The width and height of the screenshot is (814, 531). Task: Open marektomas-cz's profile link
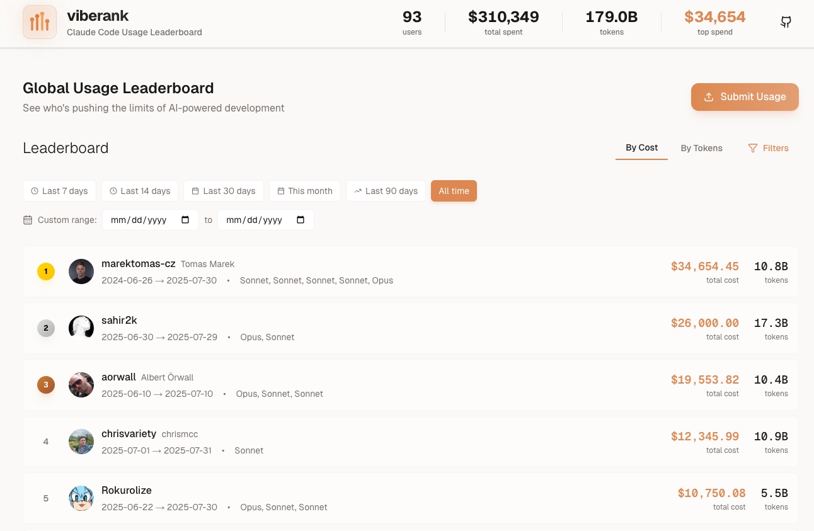tap(138, 263)
